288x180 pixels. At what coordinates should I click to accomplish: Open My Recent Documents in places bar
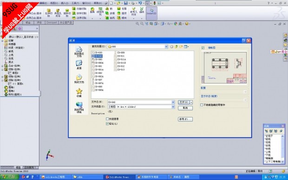(79, 51)
